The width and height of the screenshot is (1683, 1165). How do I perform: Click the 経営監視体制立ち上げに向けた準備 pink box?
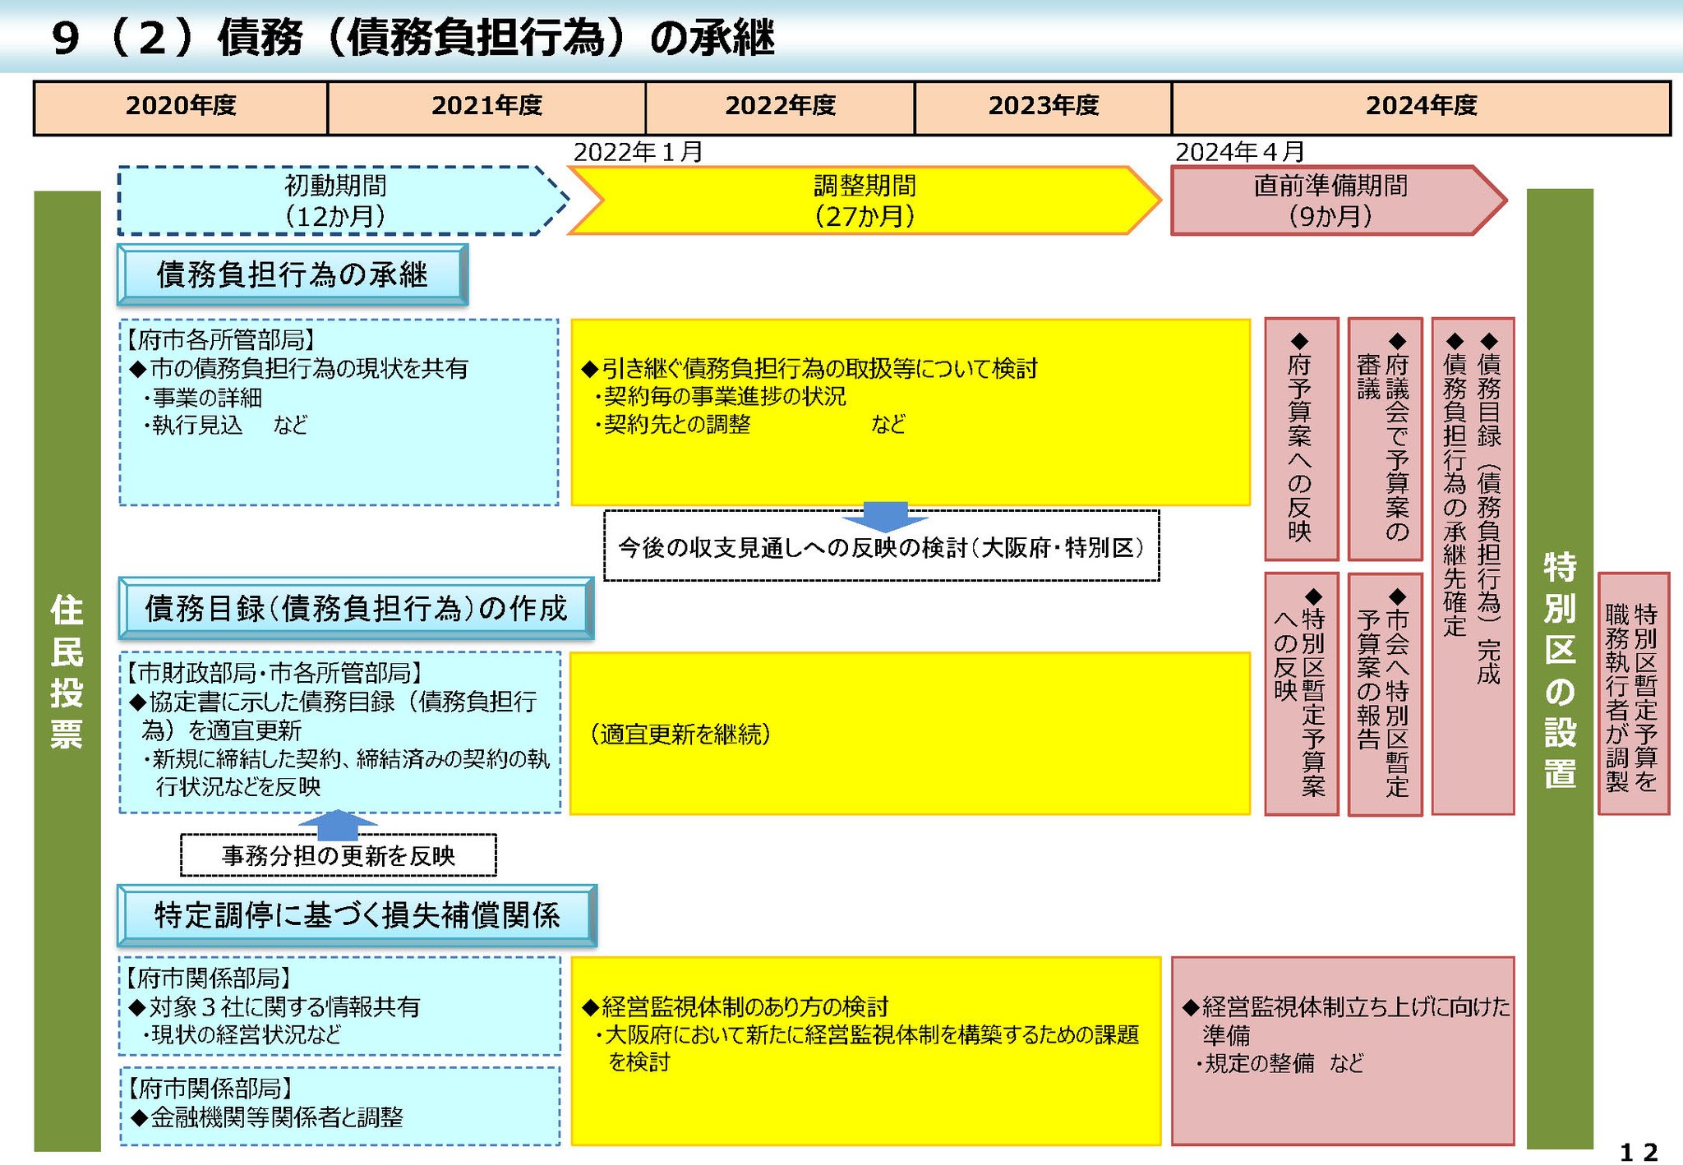pos(1342,1050)
